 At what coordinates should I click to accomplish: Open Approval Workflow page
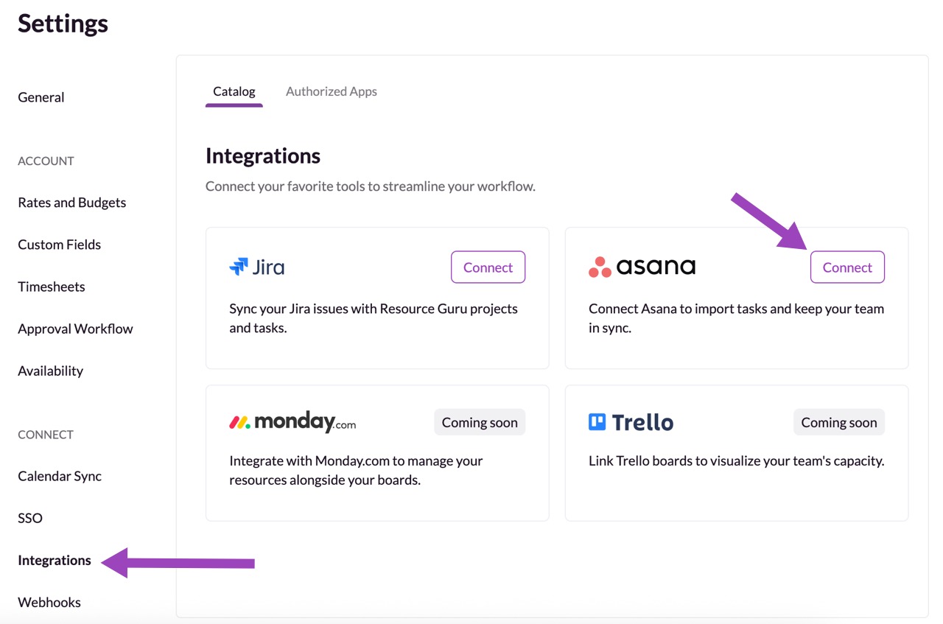(x=75, y=329)
